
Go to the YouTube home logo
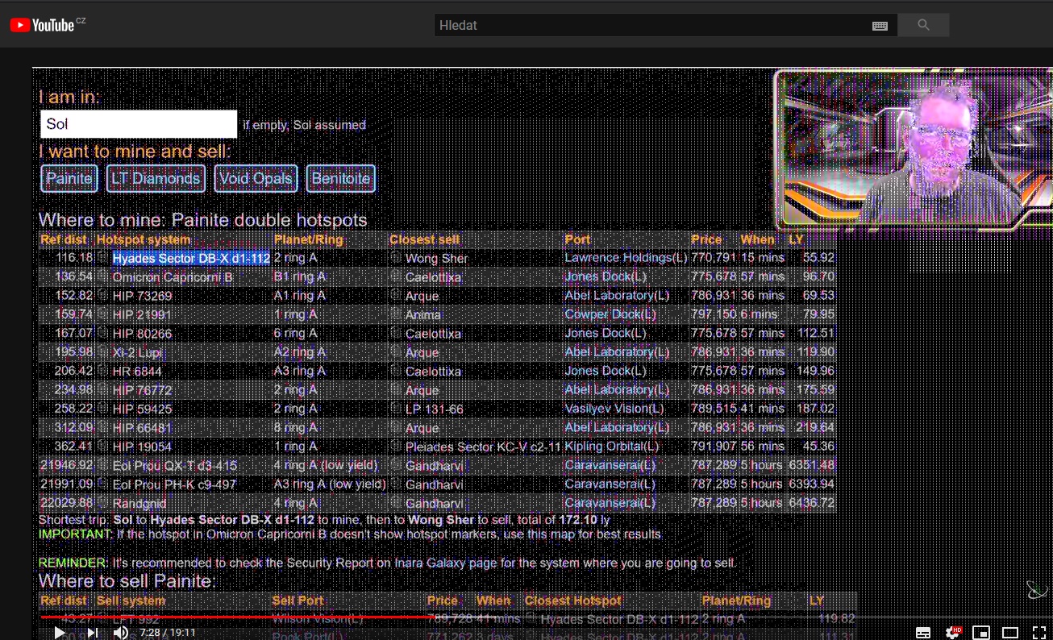click(x=42, y=25)
